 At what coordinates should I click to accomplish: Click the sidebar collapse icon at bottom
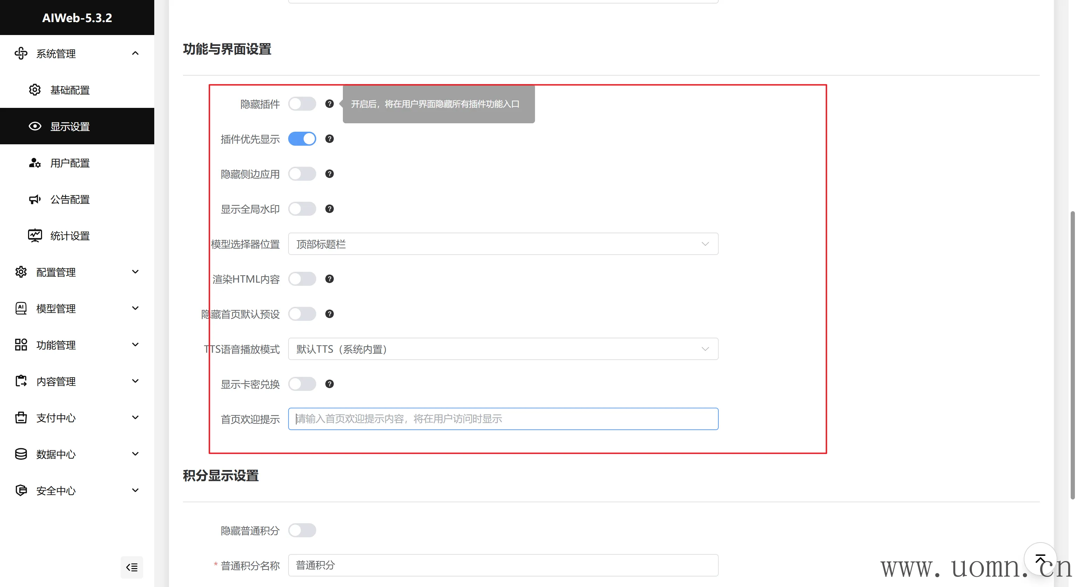pyautogui.click(x=132, y=567)
